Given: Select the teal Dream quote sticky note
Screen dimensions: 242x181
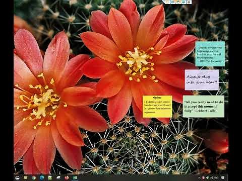Looking at the screenshot, I should (210, 54).
